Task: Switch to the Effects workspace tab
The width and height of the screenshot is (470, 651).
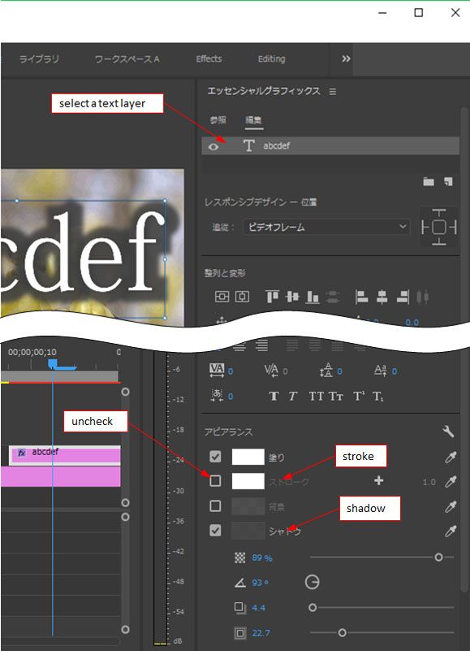Action: [209, 59]
